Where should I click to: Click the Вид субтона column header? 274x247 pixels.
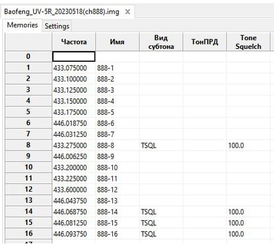pos(161,42)
